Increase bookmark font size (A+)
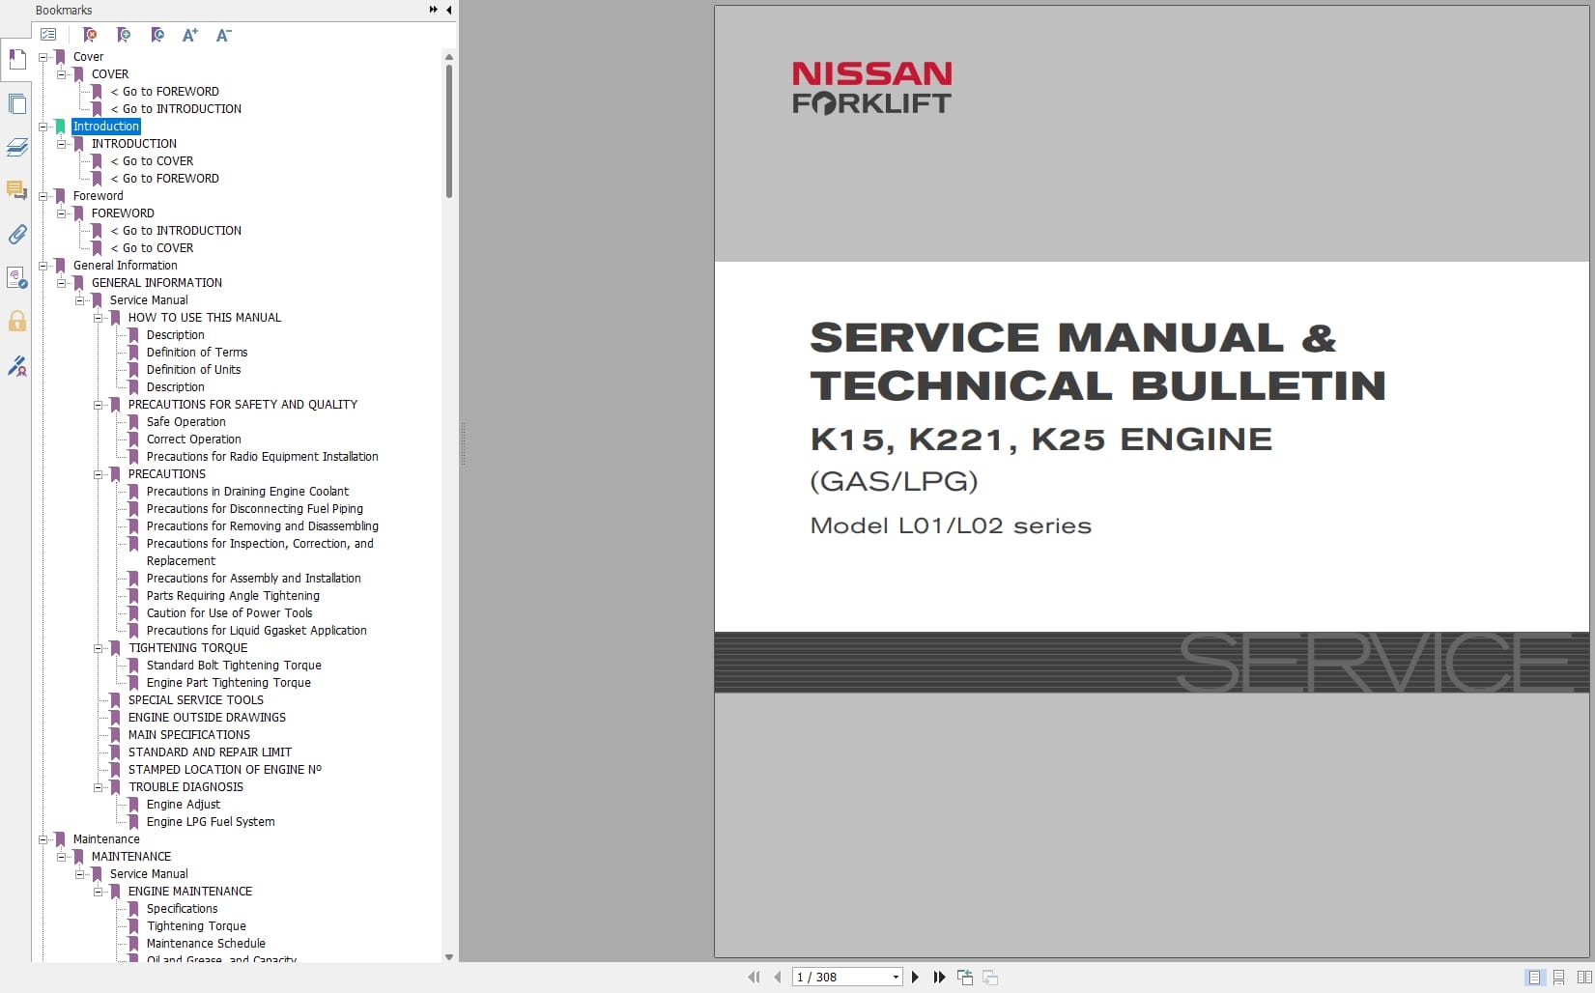Screen dimensions: 1595x993 (x=190, y=35)
